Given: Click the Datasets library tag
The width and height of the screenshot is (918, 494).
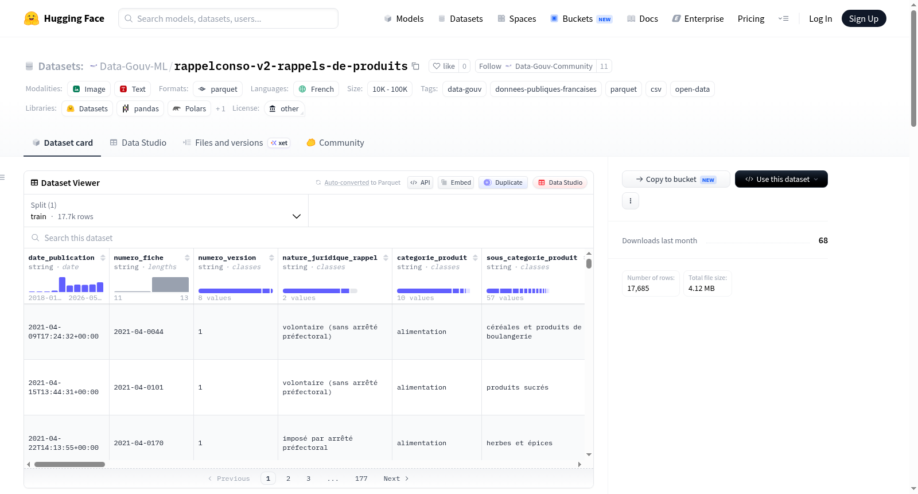Looking at the screenshot, I should 87,108.
